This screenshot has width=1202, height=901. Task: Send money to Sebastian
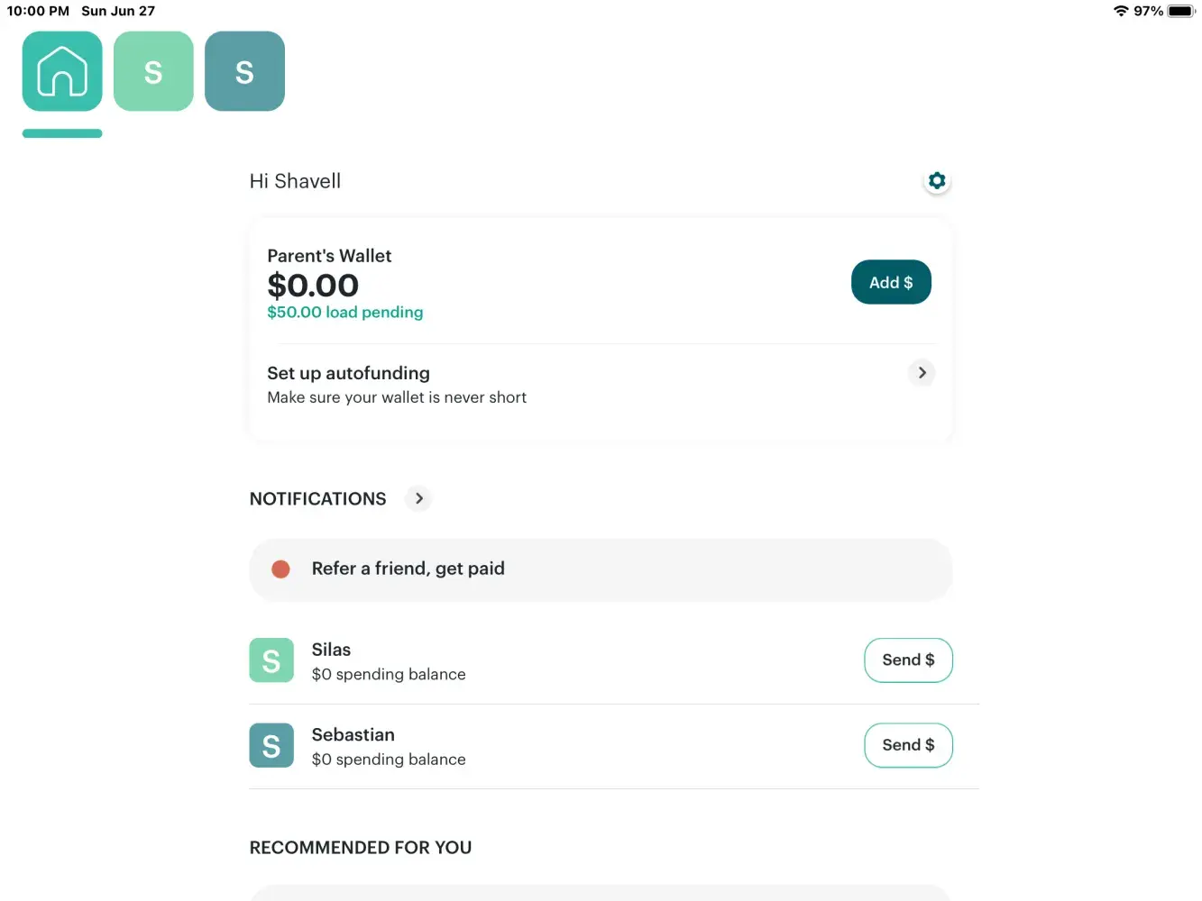click(x=908, y=745)
